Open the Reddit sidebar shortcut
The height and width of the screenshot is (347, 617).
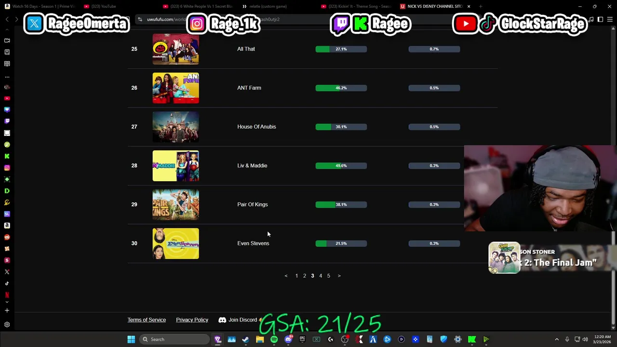(x=7, y=237)
